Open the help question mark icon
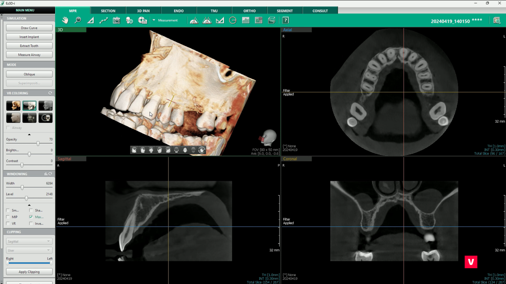506x284 pixels. 285,21
